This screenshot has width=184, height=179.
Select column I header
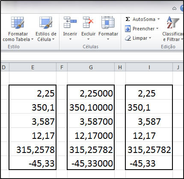tap(149, 67)
